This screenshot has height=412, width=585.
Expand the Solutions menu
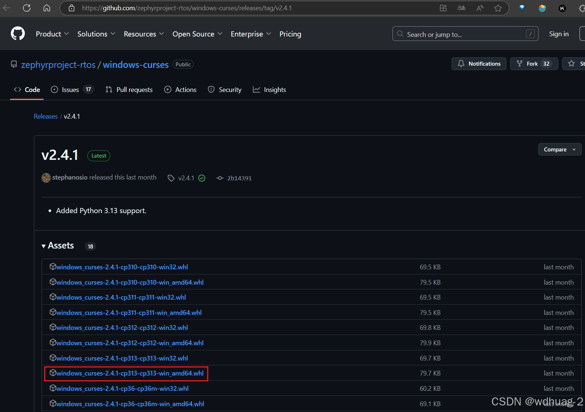[96, 34]
